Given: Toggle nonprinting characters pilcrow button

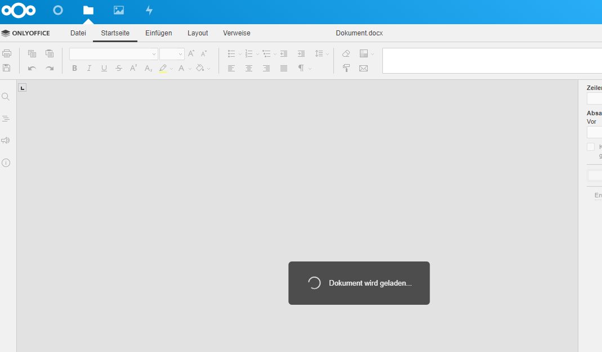Looking at the screenshot, I should (301, 68).
